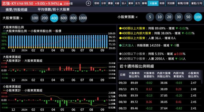Screen dimensions: 204x112
Task: Set large shareholder threshold to 1000
Action: click(83, 18)
